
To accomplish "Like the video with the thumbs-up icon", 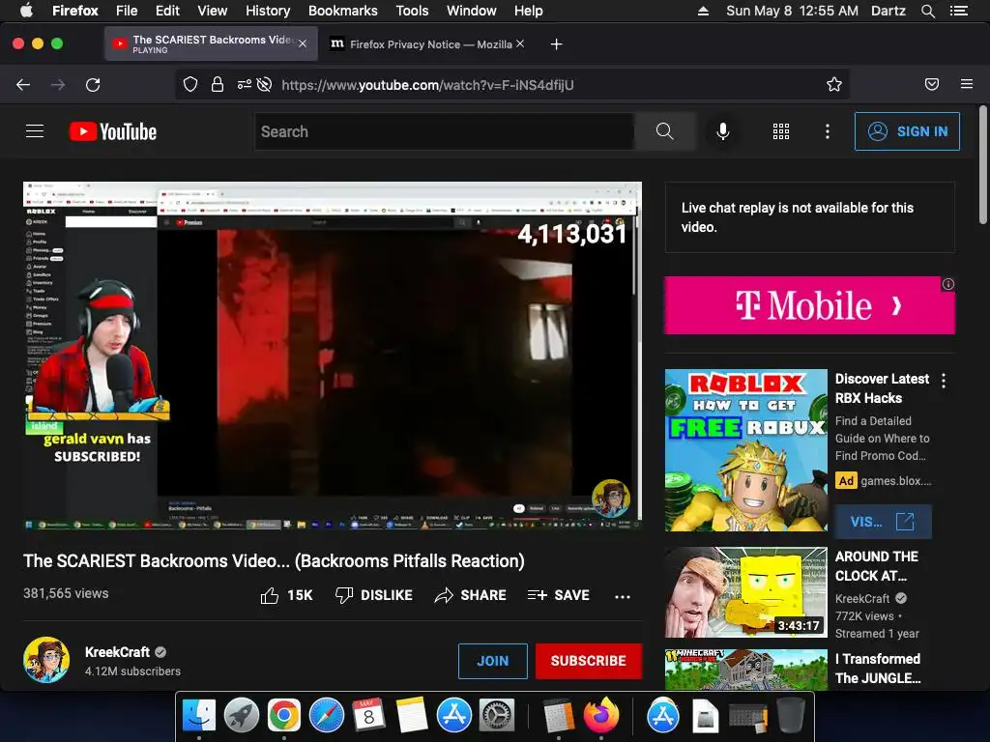I will [270, 595].
